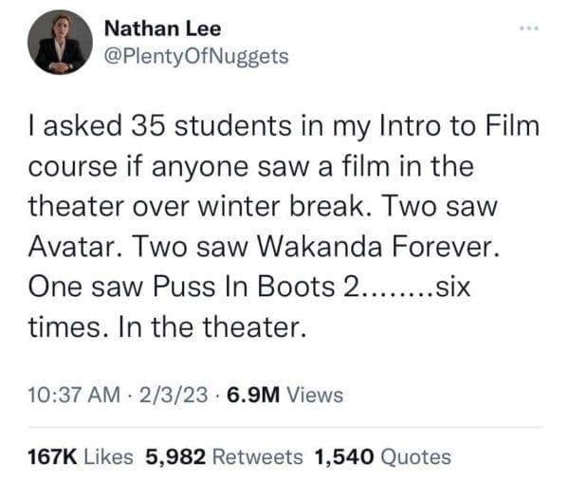Click the last line 'In the theater.'
Viewport: 569px width, 482px height.
[212, 327]
